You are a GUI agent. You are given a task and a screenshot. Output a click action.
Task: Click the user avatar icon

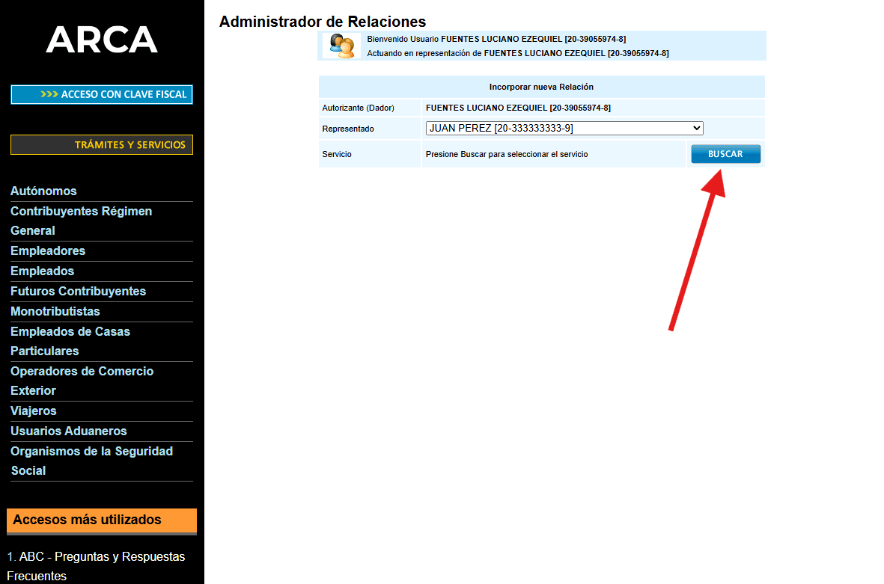pos(341,46)
